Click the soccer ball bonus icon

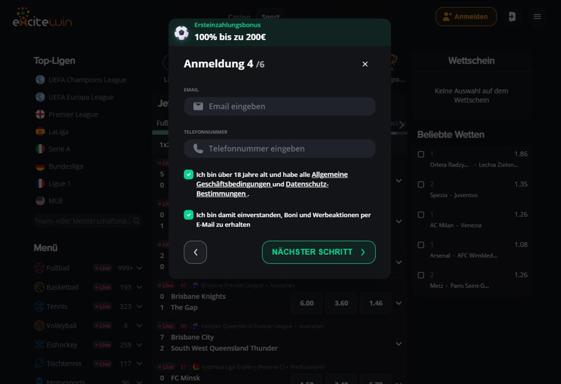[182, 33]
